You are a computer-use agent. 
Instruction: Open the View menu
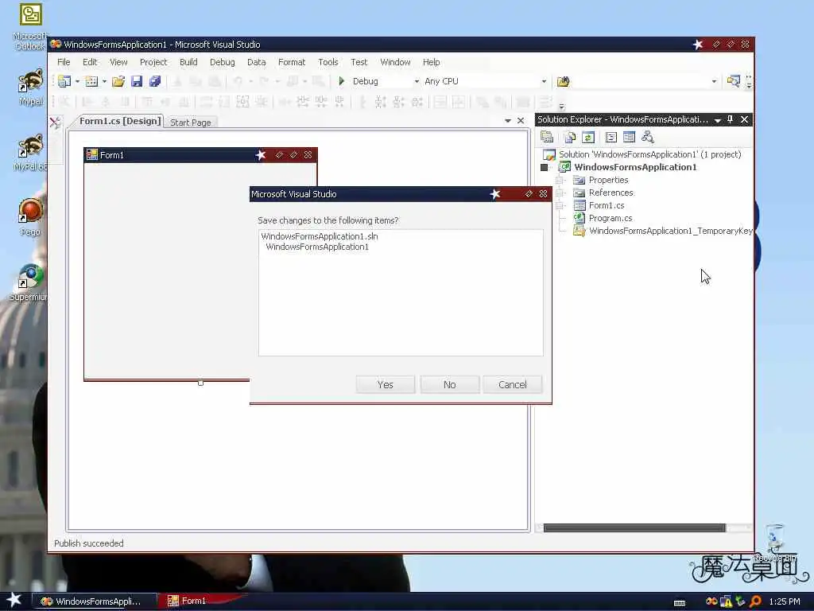[x=118, y=62]
